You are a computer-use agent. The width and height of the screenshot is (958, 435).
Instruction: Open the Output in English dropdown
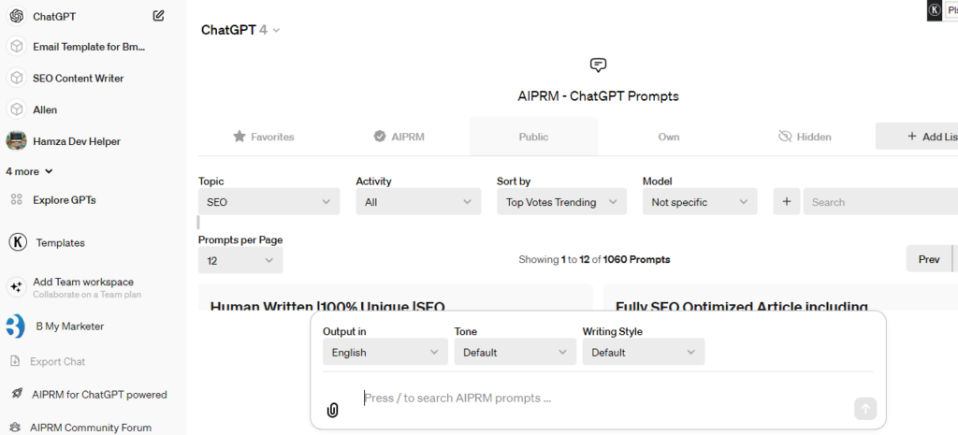[385, 353]
